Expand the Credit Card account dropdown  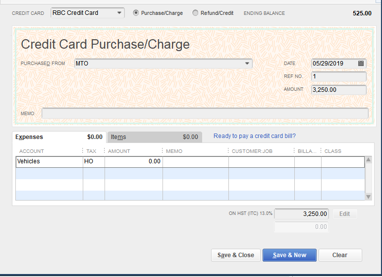pos(120,13)
